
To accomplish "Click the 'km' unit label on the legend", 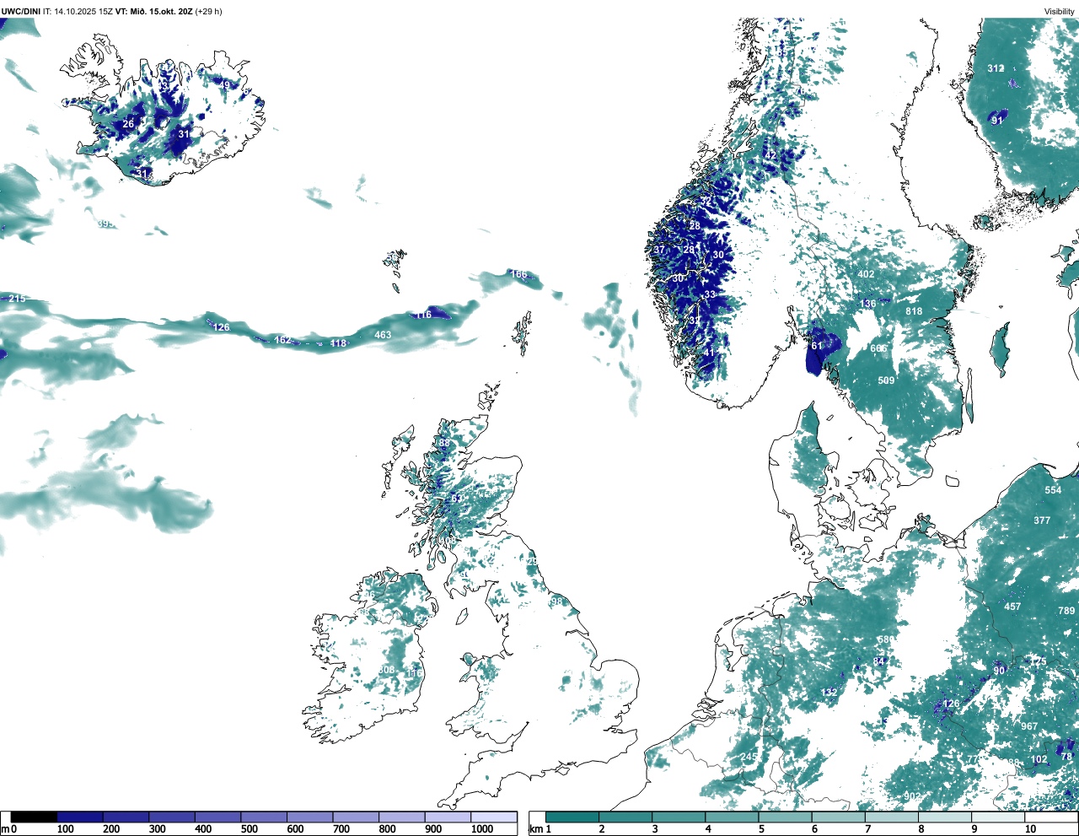I will [x=535, y=829].
